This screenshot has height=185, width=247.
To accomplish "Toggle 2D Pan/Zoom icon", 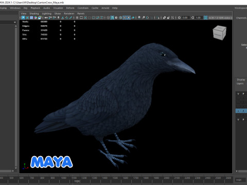I will [x=66, y=17].
